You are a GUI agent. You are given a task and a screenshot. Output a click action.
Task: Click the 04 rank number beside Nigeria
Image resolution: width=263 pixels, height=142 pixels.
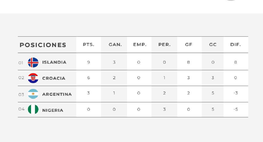tap(22, 109)
